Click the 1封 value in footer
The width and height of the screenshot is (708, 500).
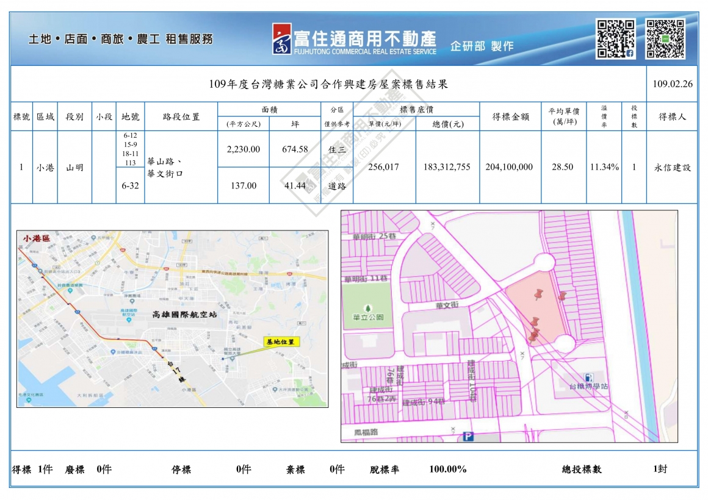(x=660, y=469)
